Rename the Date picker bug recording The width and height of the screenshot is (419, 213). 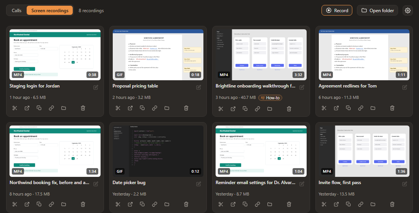click(x=198, y=184)
